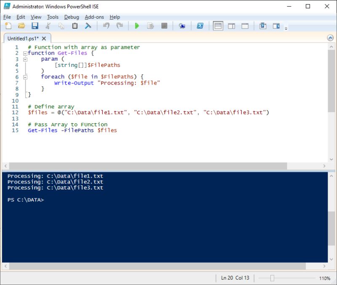Run the script with the green Run button
Screen dimensions: 337x285
click(x=137, y=26)
